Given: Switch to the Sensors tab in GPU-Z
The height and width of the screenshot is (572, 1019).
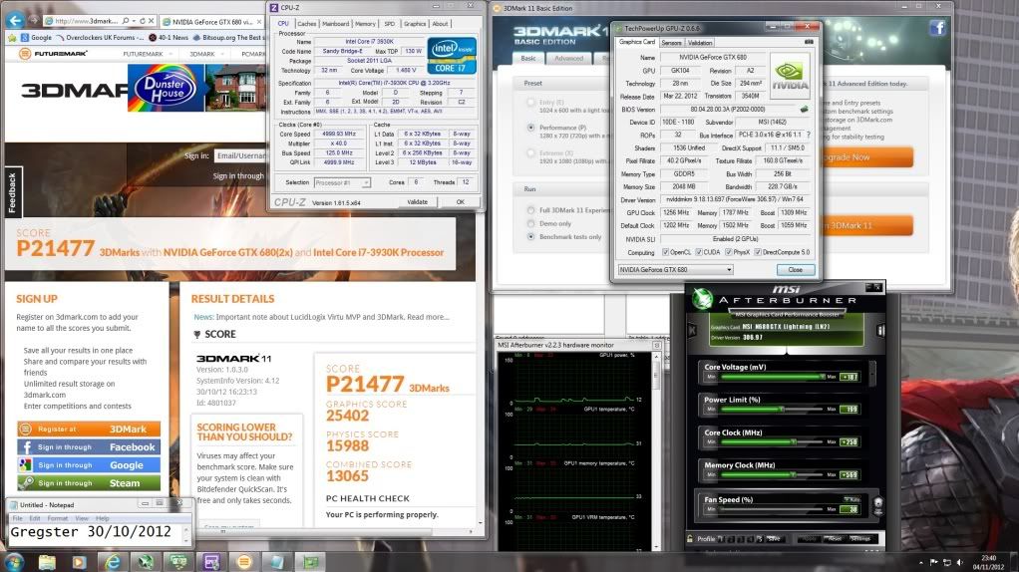Looking at the screenshot, I should click(x=671, y=43).
